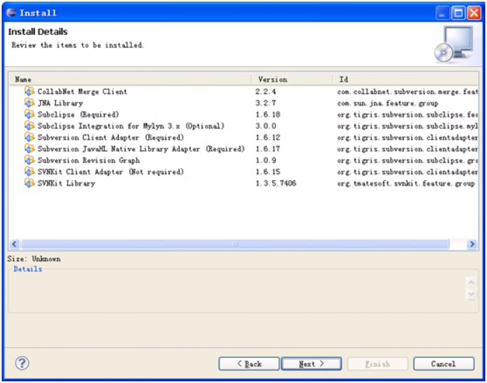Sort list by Version column header

point(292,79)
